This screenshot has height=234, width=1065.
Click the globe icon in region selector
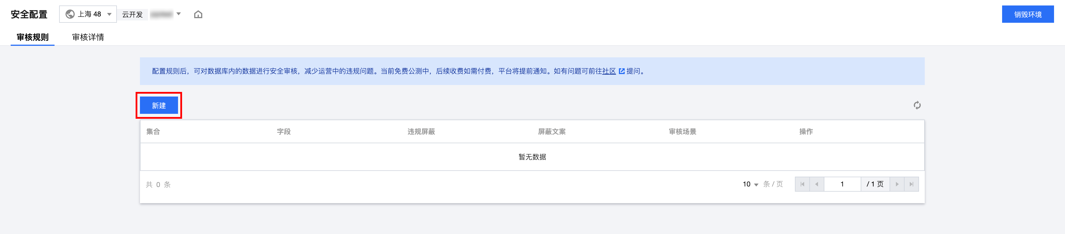pos(70,14)
